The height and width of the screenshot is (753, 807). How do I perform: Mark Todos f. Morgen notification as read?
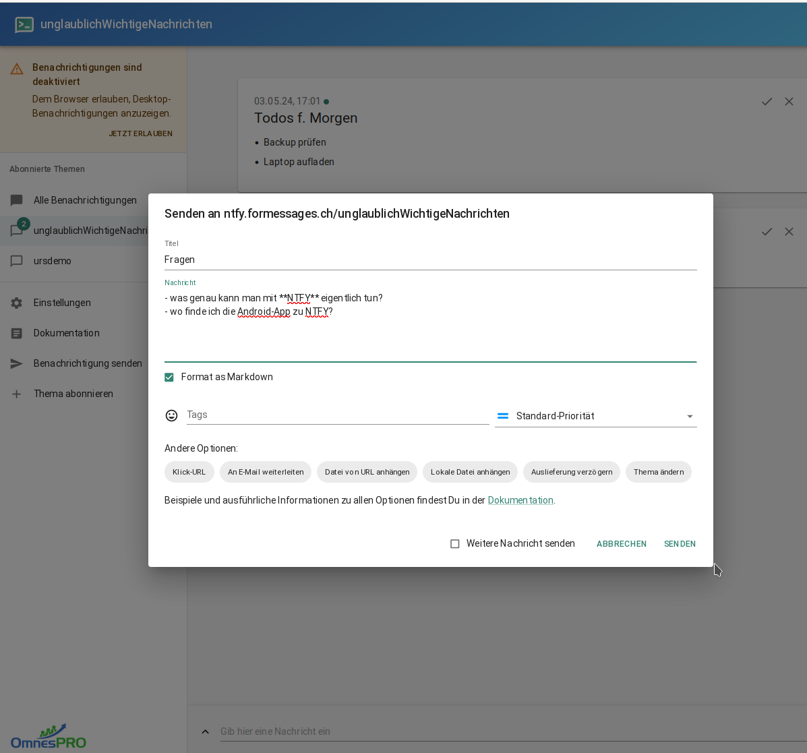point(767,102)
